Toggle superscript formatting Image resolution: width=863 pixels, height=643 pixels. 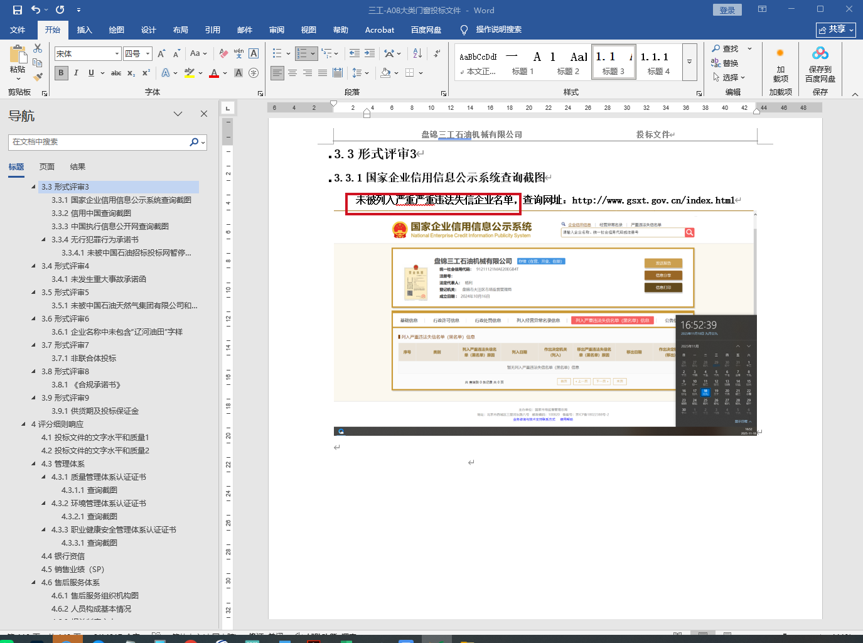pos(146,73)
